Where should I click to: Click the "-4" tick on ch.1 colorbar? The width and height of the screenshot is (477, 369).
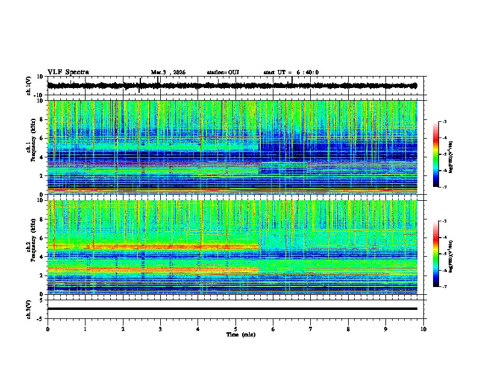pos(444,138)
